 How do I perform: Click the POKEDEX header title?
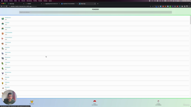pos(95,9)
